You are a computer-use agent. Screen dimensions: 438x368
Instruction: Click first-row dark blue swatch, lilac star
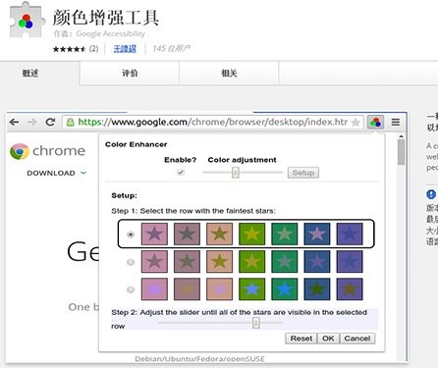pyautogui.click(x=317, y=235)
